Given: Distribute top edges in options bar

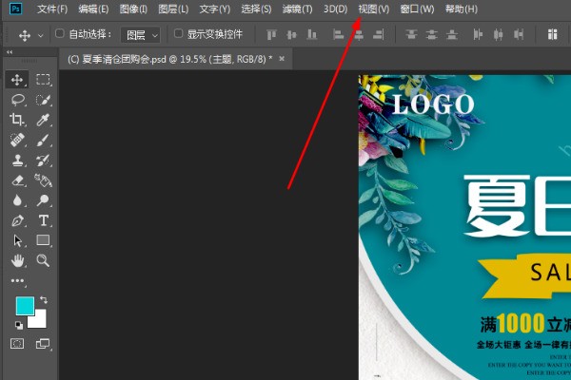Looking at the screenshot, I should coord(411,35).
